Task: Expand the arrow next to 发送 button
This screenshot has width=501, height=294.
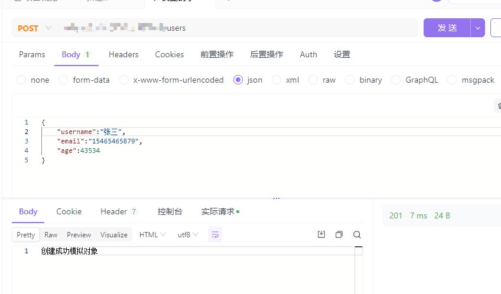Action: (477, 28)
